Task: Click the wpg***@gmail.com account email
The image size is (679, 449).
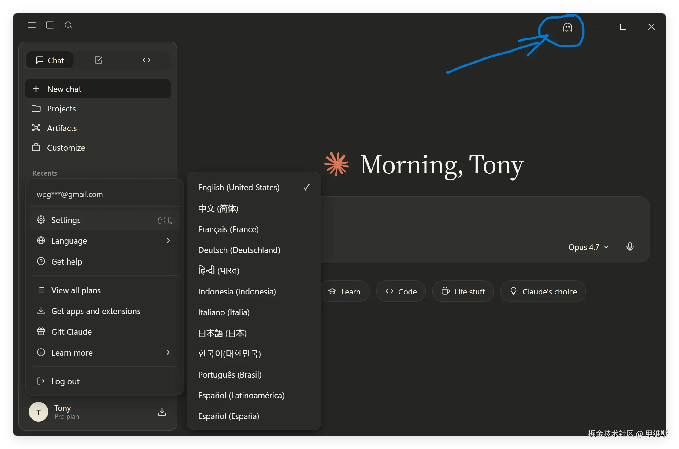Action: [x=70, y=194]
